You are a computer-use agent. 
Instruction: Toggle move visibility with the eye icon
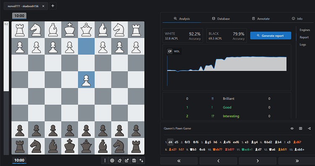pos(292,129)
